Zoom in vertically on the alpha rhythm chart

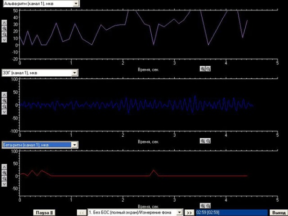pos(4,28)
